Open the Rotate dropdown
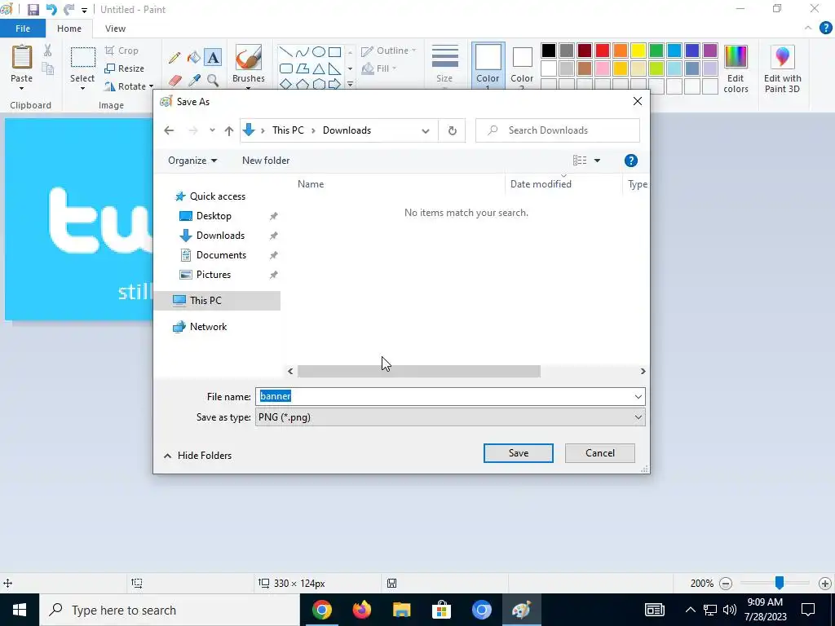Viewport: 835px width, 626px height. click(x=130, y=86)
